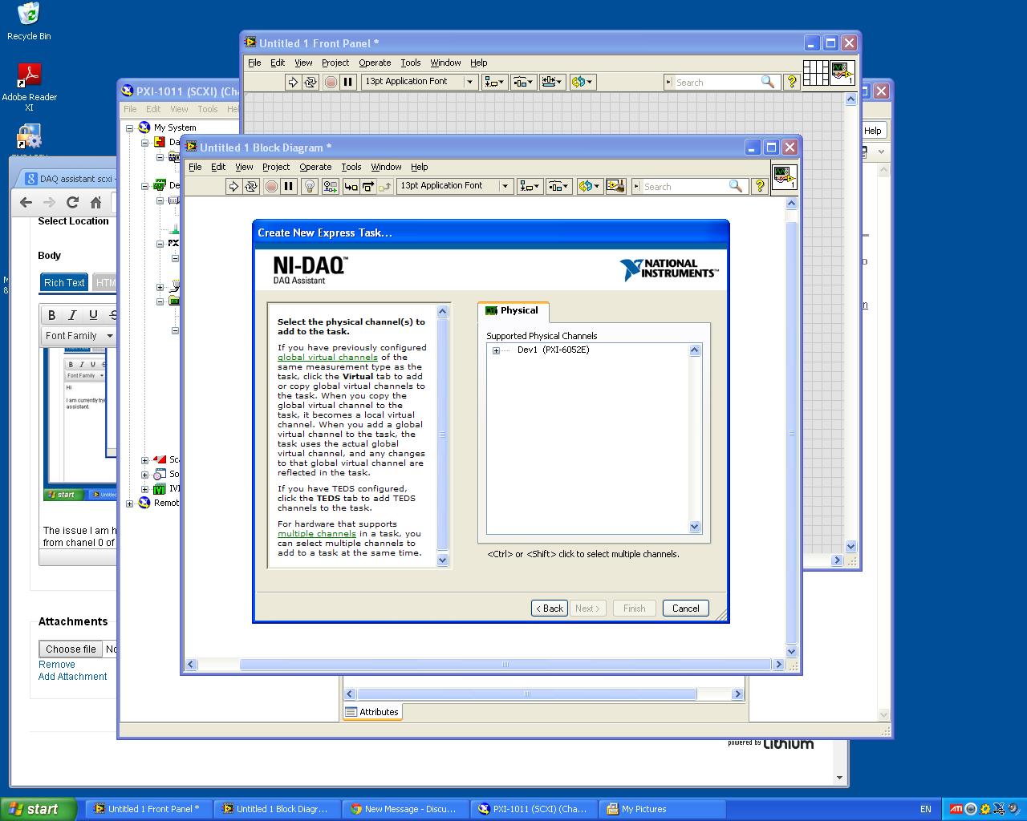Open Reorder dropdown in Block Diagram toolbar
The width and height of the screenshot is (1027, 821).
(589, 186)
